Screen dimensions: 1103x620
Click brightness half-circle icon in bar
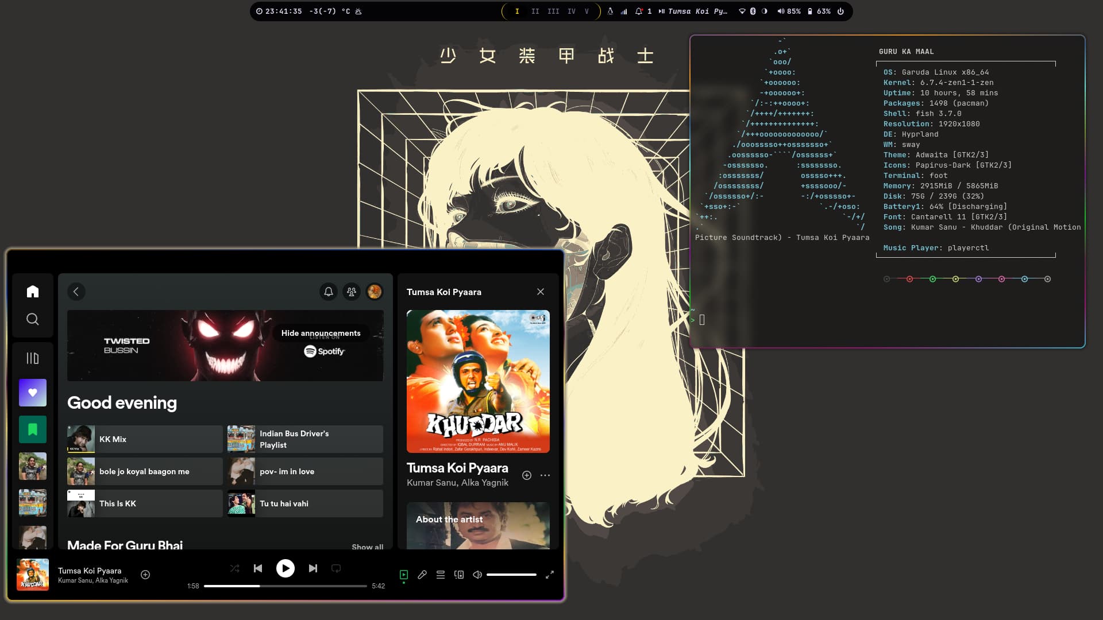765,11
